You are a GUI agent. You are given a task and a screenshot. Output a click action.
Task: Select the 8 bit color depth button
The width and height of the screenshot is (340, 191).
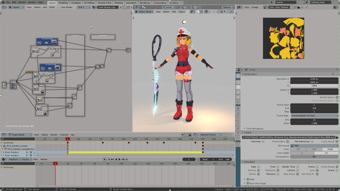(302, 153)
